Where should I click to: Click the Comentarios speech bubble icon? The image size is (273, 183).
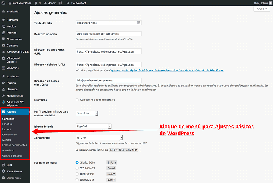3,39
